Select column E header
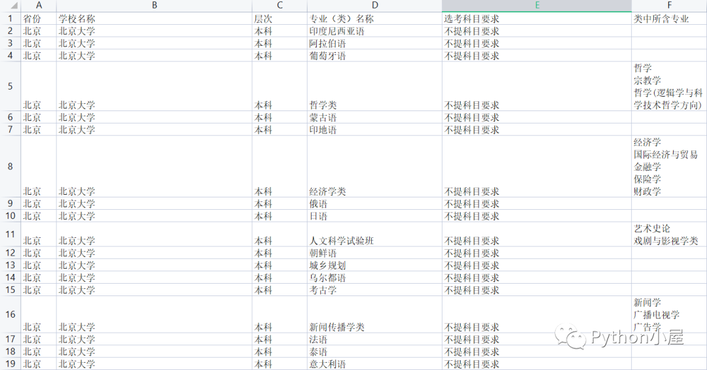 tap(537, 5)
